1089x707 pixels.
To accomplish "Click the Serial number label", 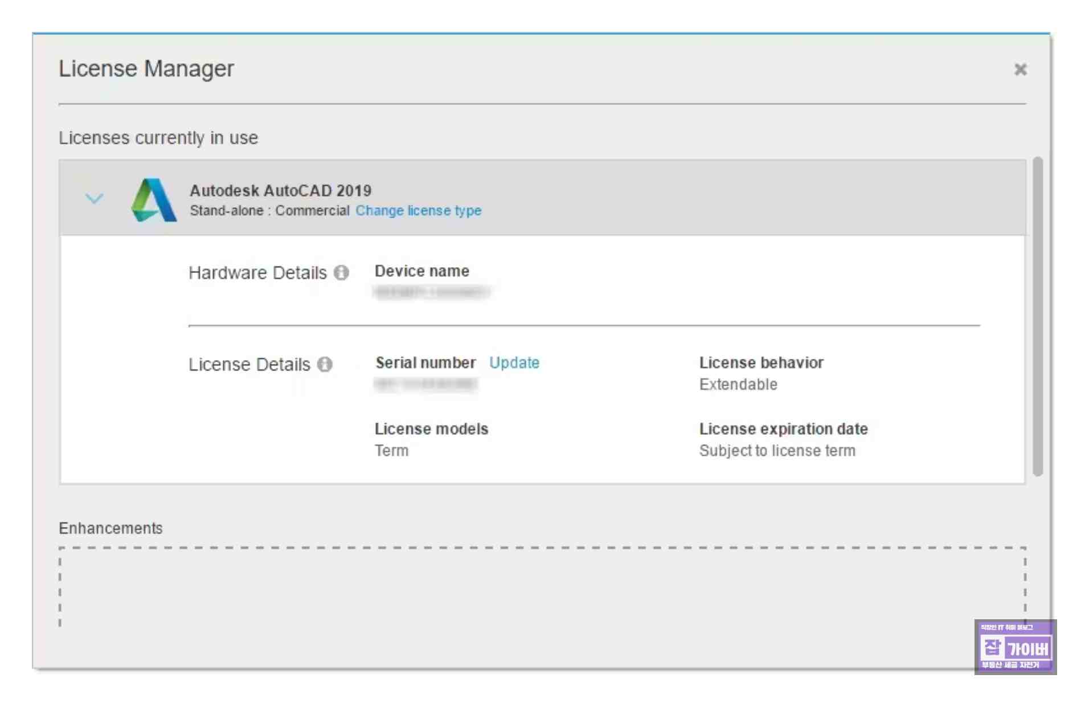I will (x=425, y=363).
